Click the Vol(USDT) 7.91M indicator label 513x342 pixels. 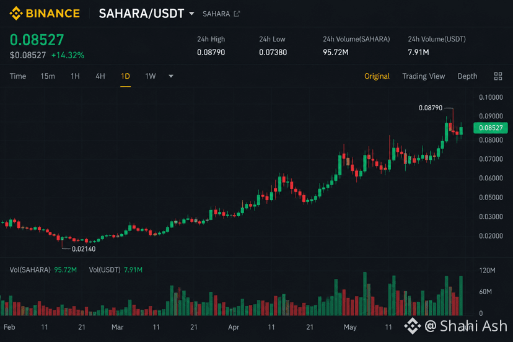115,270
